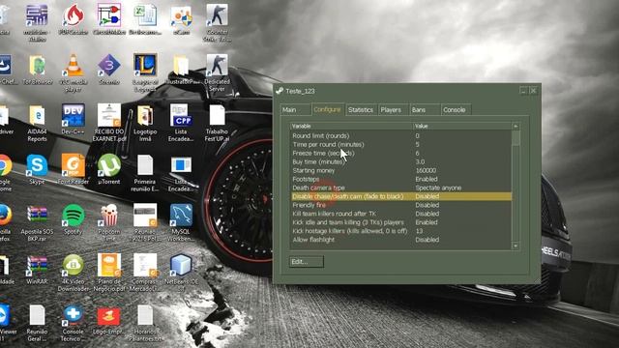Switch to the Players tab
Screen dimensions: 619x348
tap(393, 109)
